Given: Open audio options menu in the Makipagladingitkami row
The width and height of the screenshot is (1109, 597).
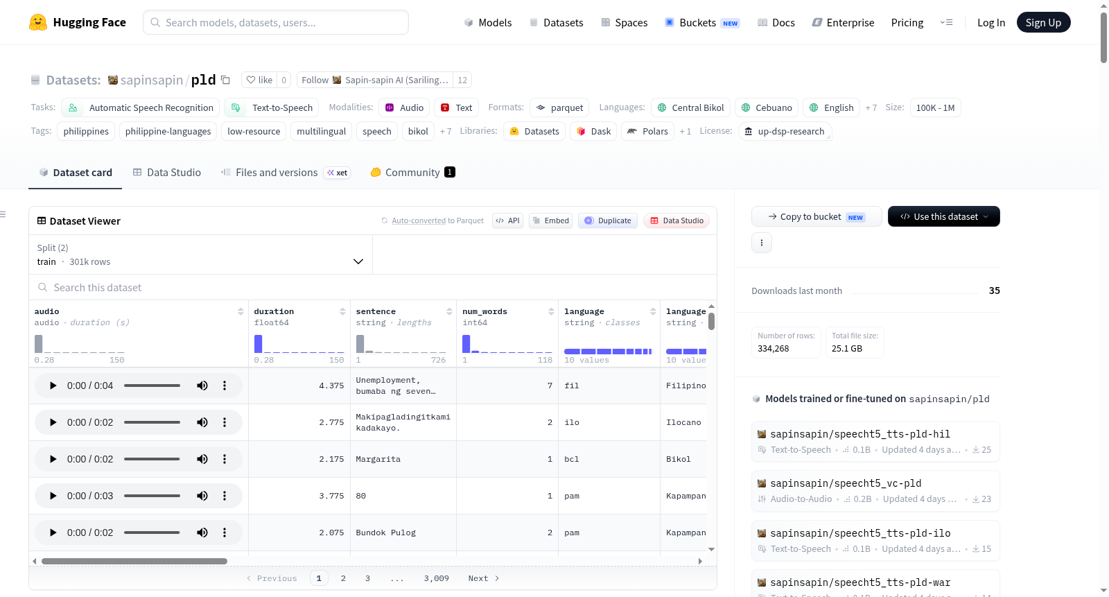Looking at the screenshot, I should pos(225,422).
